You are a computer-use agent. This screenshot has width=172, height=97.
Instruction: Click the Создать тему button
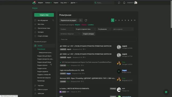44,15
